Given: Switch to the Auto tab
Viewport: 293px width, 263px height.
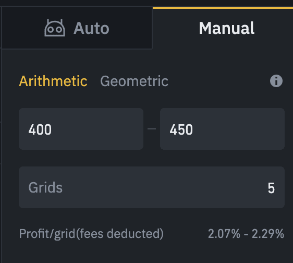Looking at the screenshot, I should (77, 28).
